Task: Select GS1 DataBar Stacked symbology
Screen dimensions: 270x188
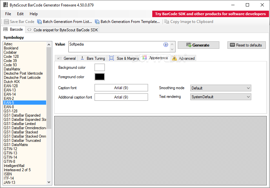Action: [x=25, y=132]
